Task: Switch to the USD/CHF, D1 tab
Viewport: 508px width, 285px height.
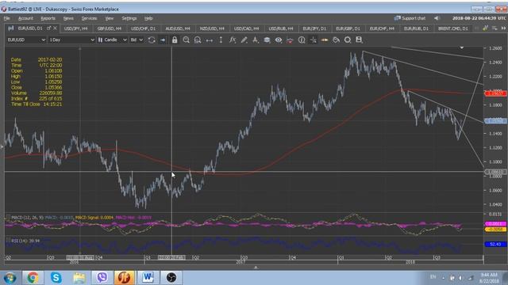Action: pos(143,28)
